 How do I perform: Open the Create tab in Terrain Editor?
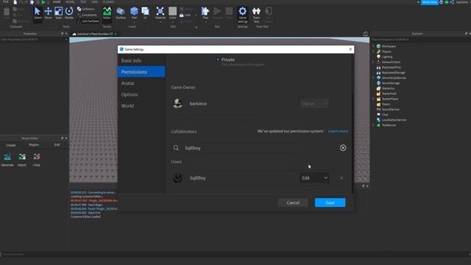coord(11,145)
